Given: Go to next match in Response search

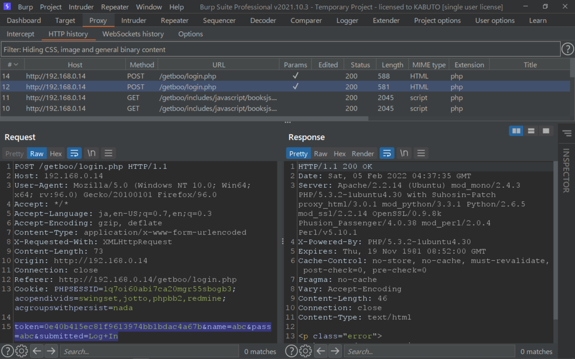Looking at the screenshot, I should pos(335,351).
